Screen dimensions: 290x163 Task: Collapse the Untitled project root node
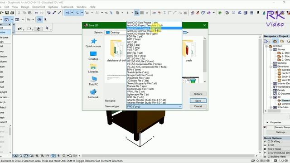(266, 46)
